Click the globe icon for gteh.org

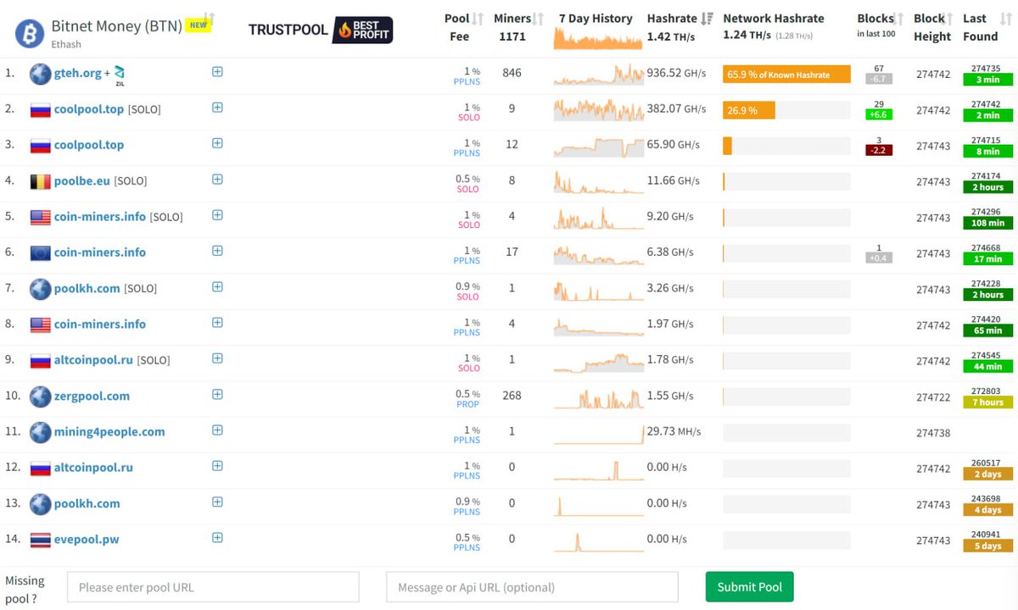click(41, 74)
